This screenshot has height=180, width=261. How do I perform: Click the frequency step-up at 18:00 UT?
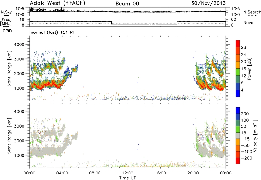177,23
